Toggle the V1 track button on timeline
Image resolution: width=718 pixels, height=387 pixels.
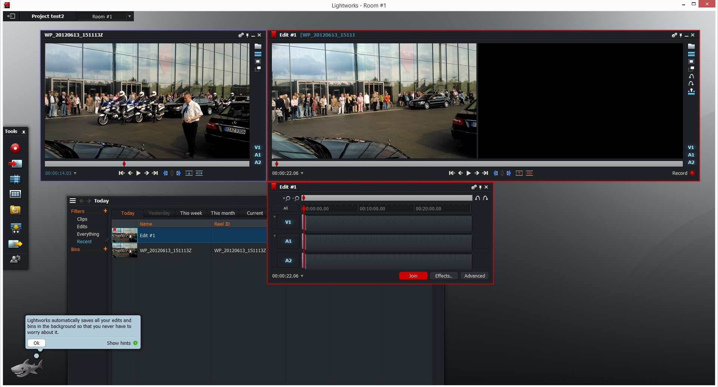pos(288,222)
